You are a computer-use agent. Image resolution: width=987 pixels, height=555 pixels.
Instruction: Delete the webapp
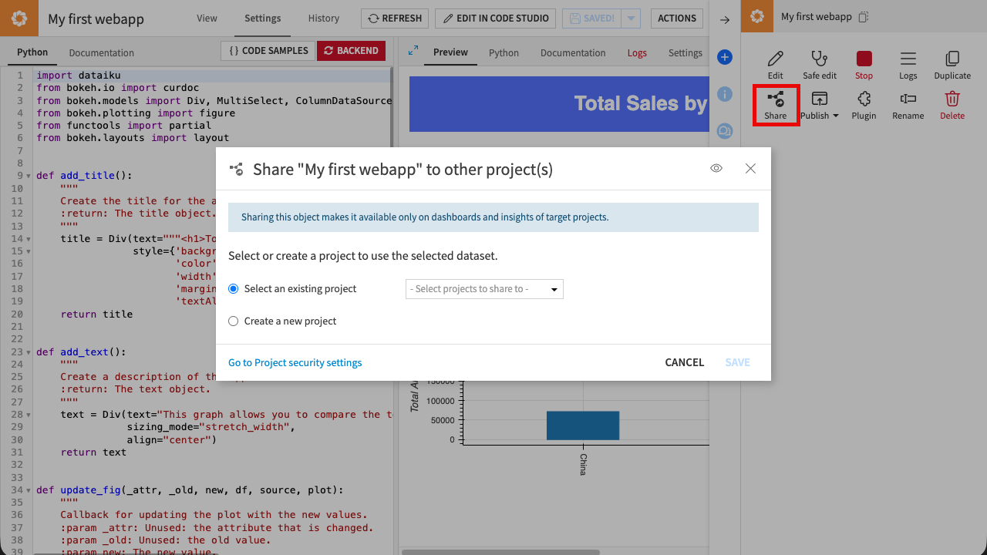(x=952, y=105)
